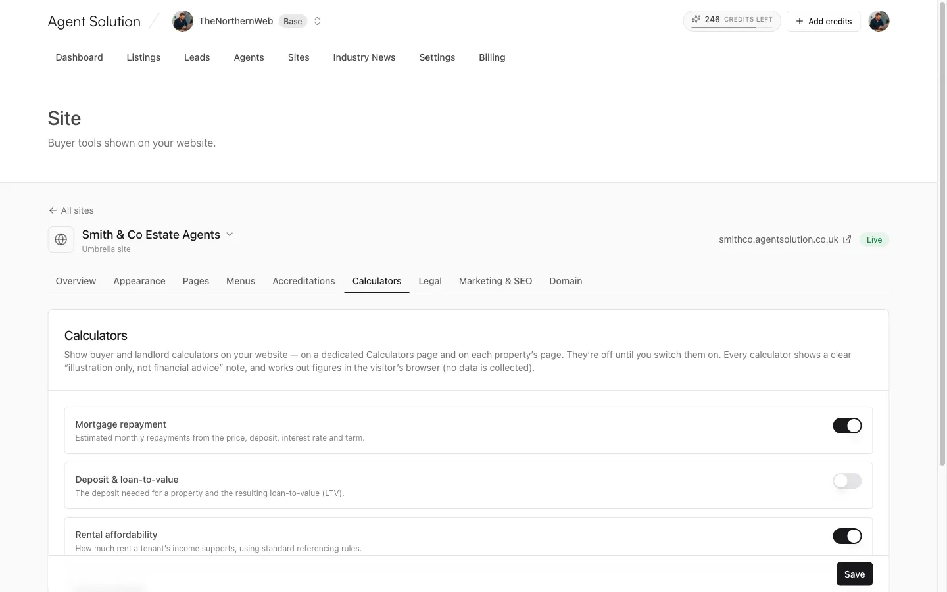Image resolution: width=947 pixels, height=592 pixels.
Task: Open the Menus tab
Action: [x=241, y=281]
